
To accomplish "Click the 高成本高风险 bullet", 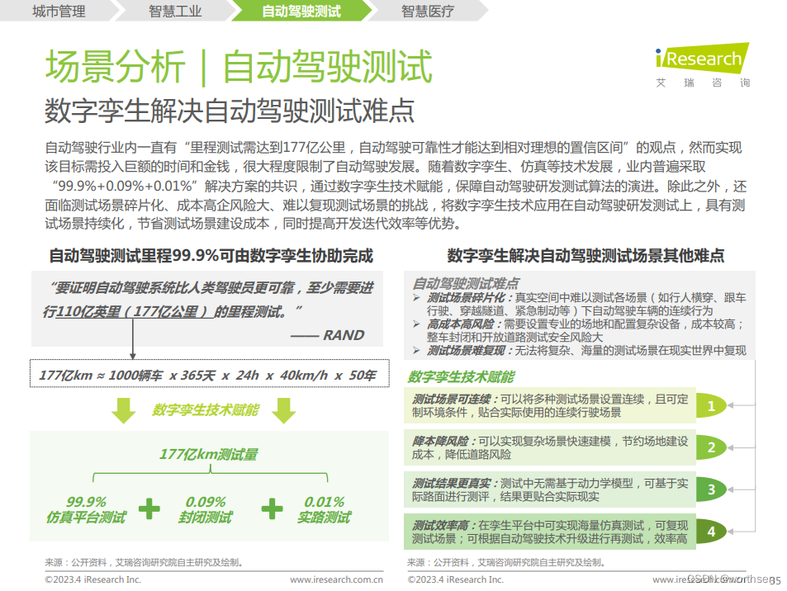I will (x=586, y=331).
